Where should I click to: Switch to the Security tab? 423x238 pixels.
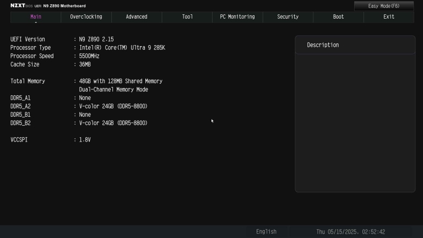(288, 17)
